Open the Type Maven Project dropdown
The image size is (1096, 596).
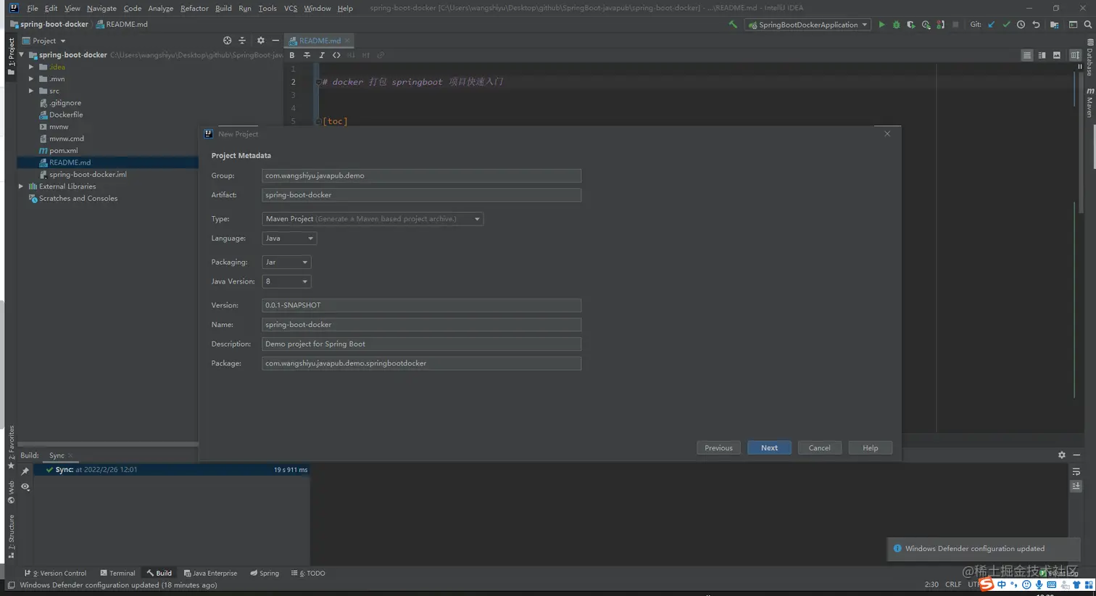pos(373,219)
